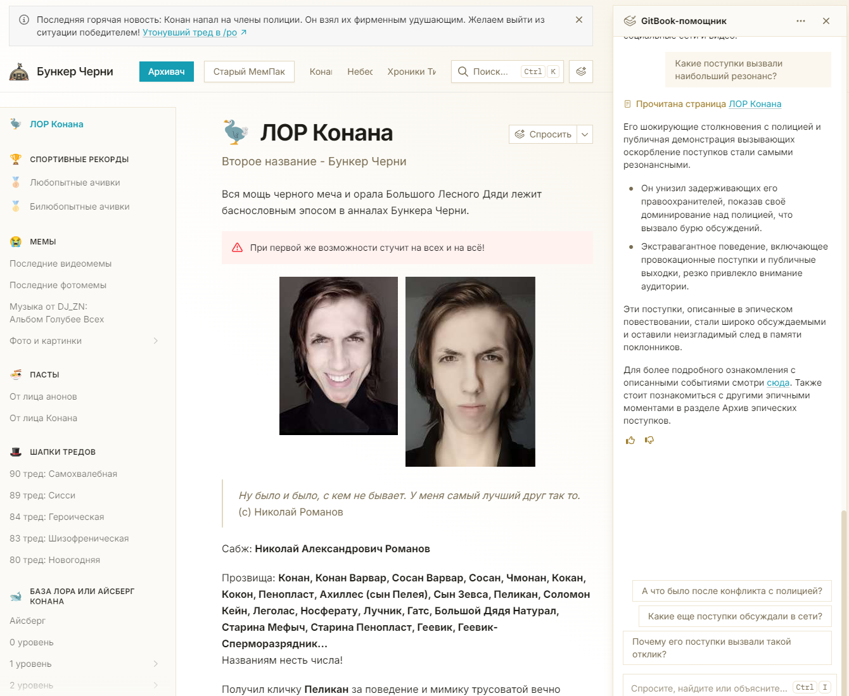Click the Поиск search field
This screenshot has width=849, height=696.
tap(507, 72)
